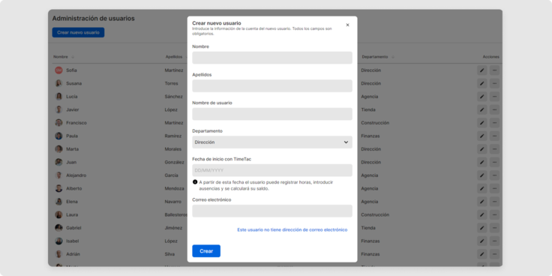Click the edit pencil for Paula's Finanzas row
Viewport: 552px width, 276px height.
pyautogui.click(x=482, y=136)
